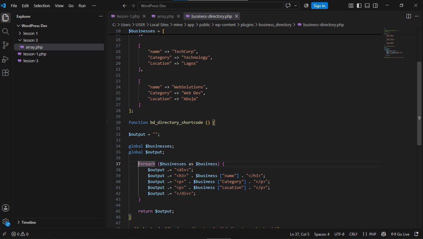Screen dimensions: 423x239
Task: Toggle the Primary Side Bar
Action: point(359,6)
